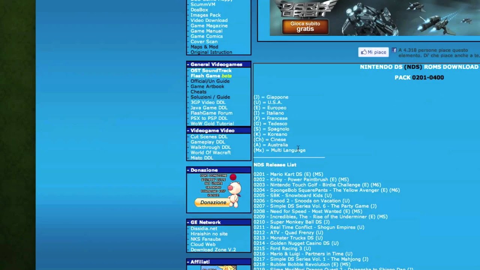Go to Images Pack section
The width and height of the screenshot is (480, 270).
[205, 15]
